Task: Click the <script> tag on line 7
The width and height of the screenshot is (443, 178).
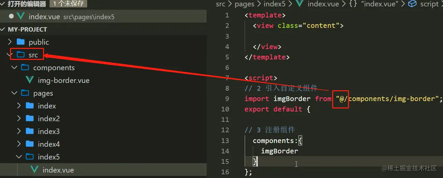Action: coord(261,78)
